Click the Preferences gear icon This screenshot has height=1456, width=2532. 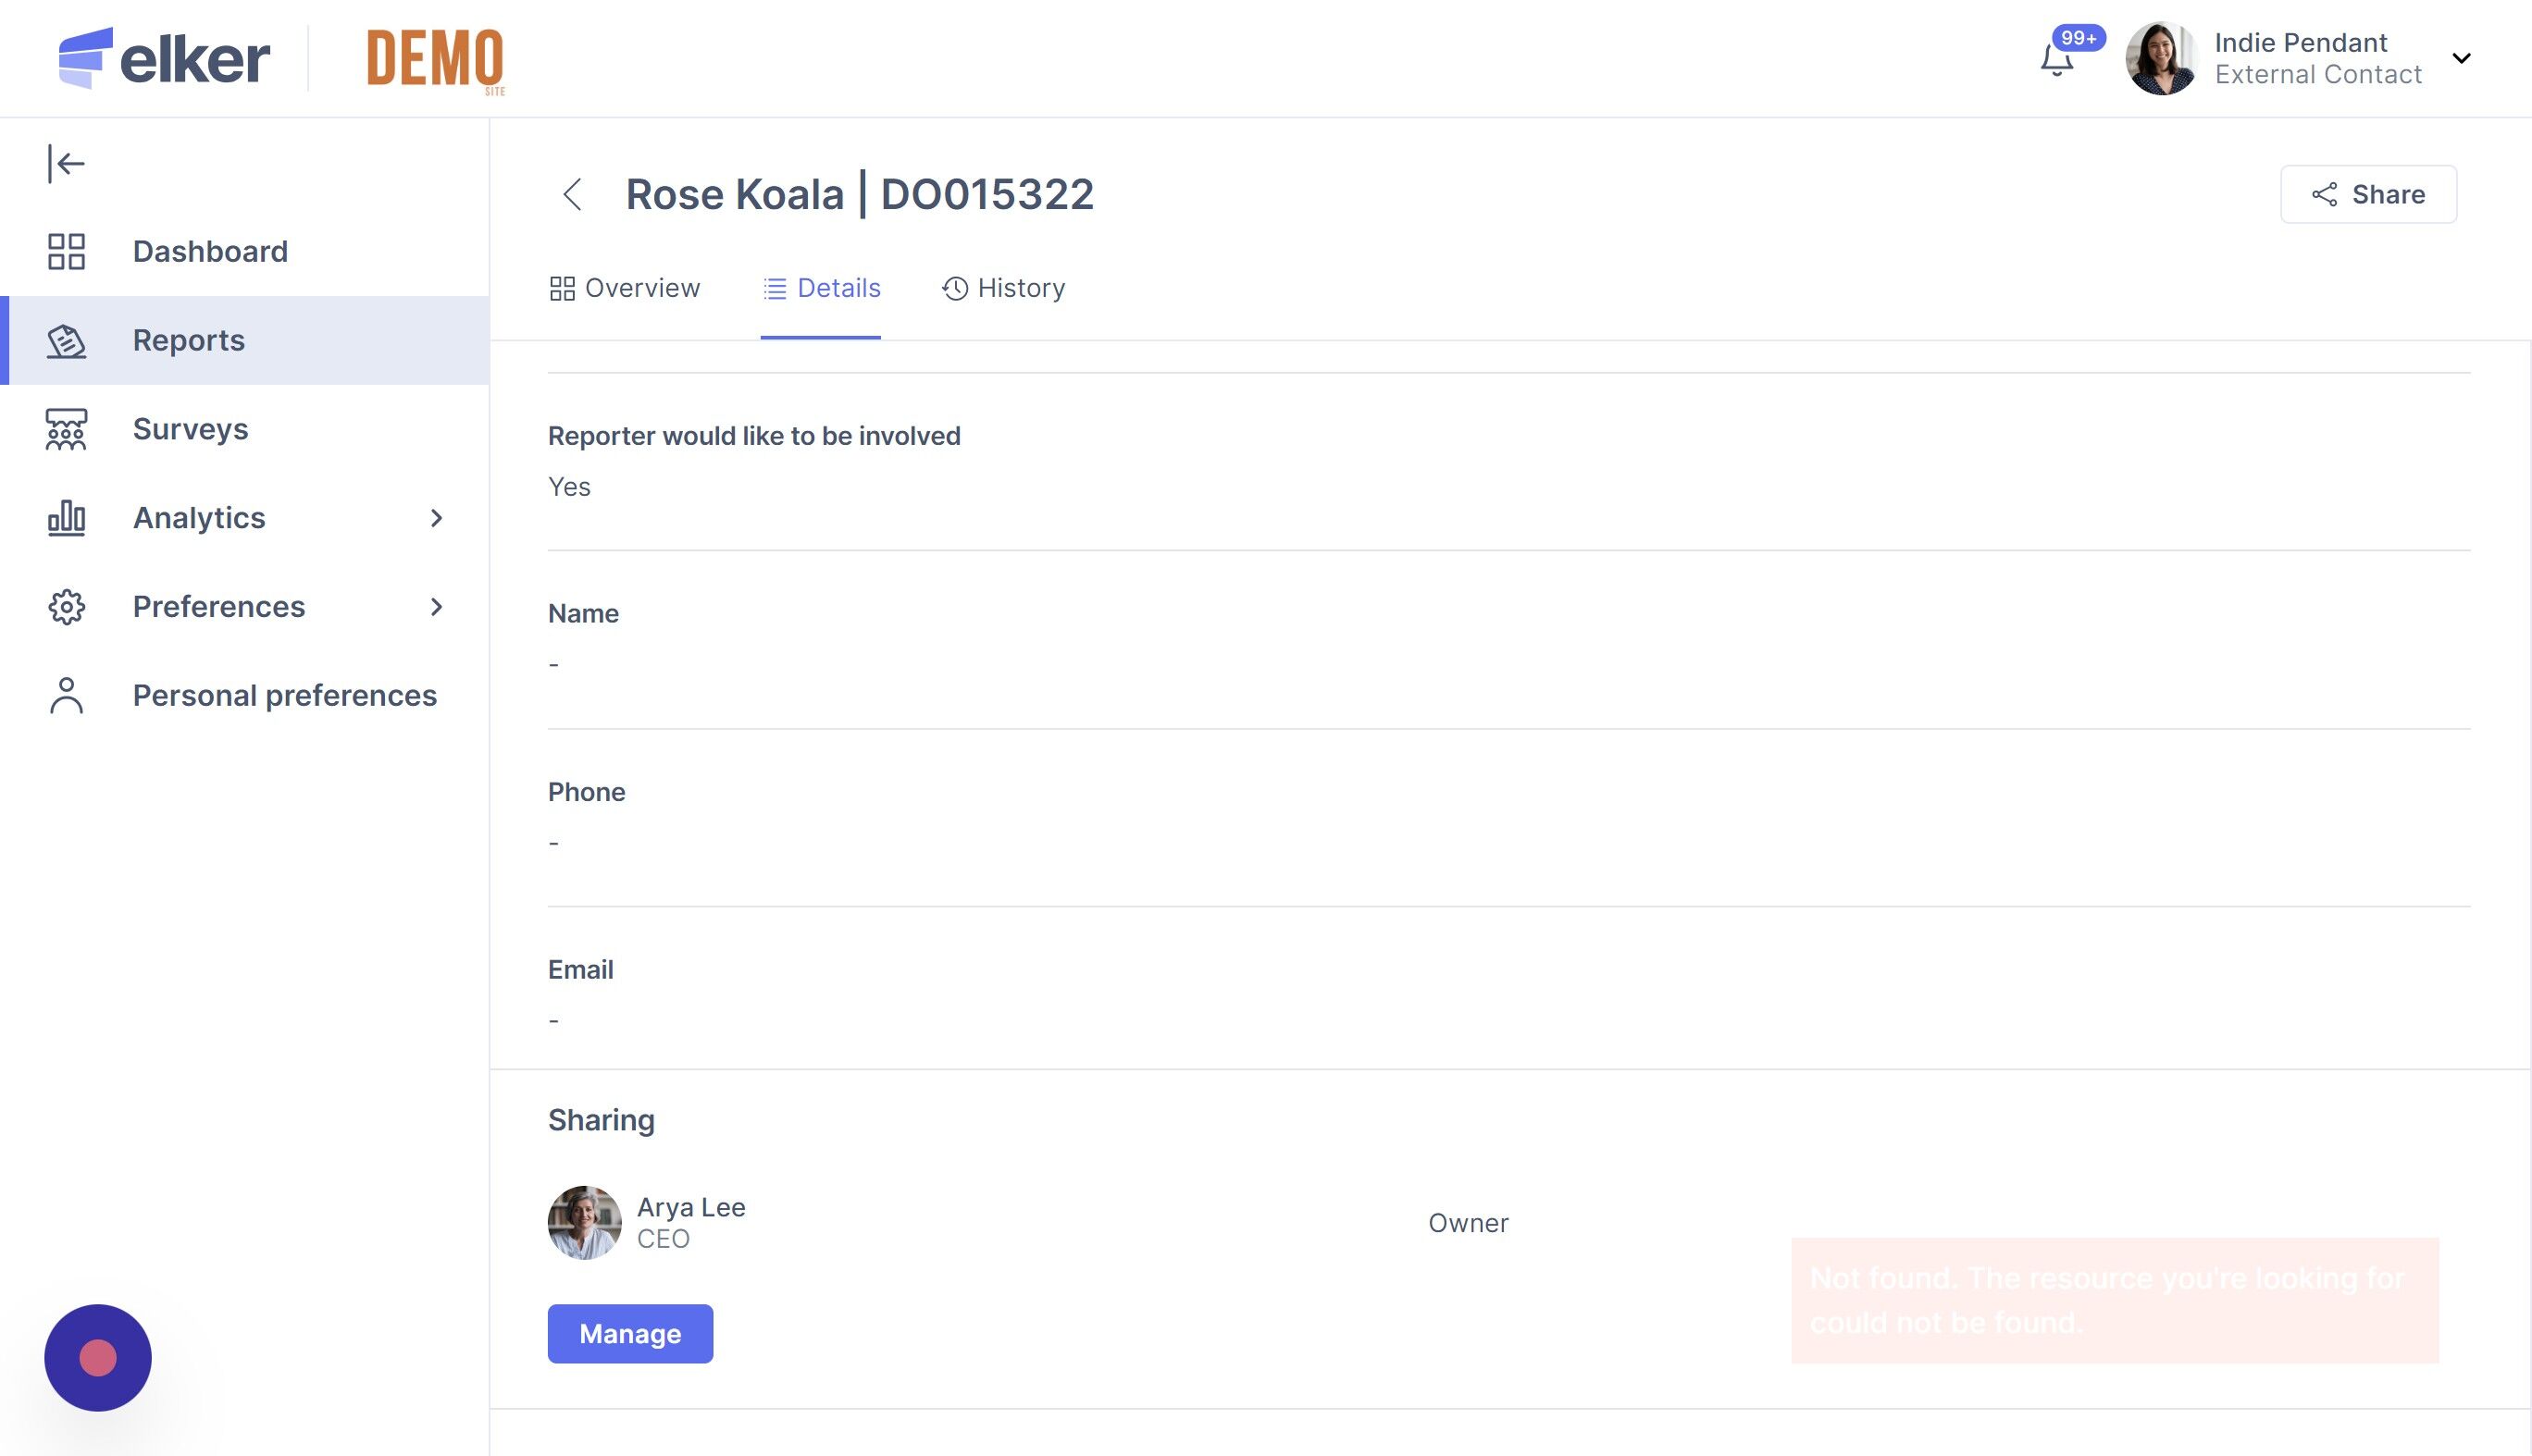point(66,607)
